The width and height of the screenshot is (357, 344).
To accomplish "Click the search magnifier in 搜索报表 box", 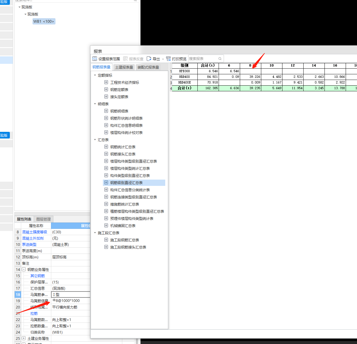I will (220, 59).
